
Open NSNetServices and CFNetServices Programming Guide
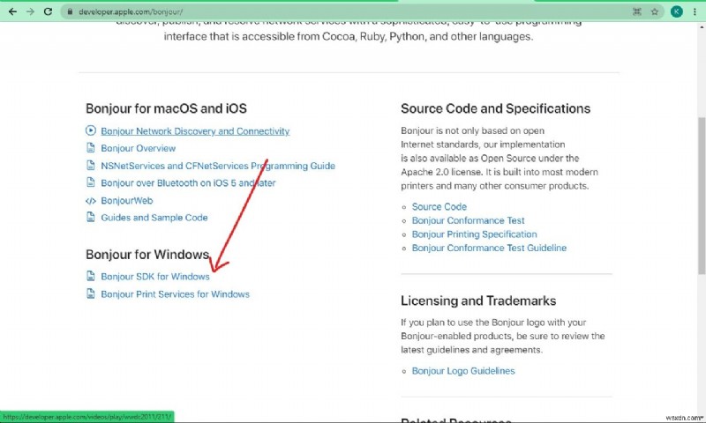click(217, 166)
